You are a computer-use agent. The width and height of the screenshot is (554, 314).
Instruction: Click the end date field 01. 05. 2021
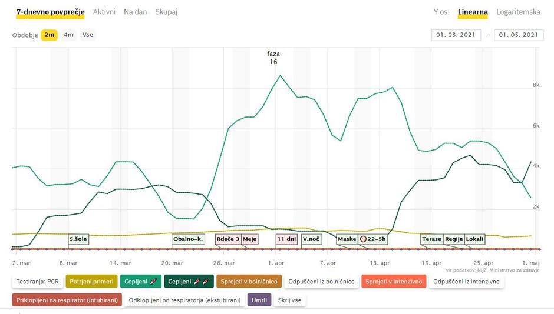coord(518,35)
